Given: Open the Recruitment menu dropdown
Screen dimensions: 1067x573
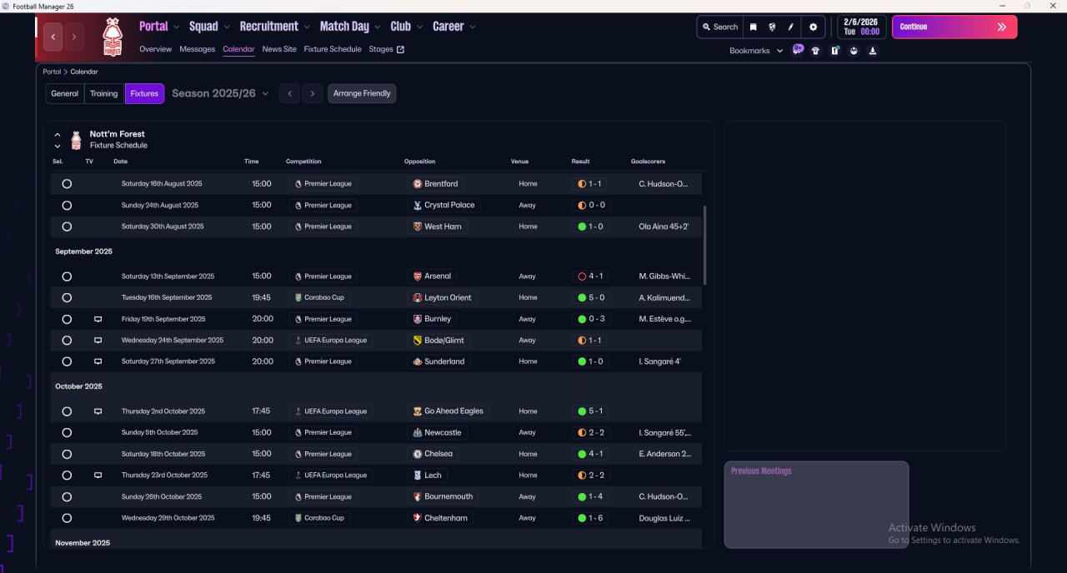Looking at the screenshot, I should pos(274,27).
